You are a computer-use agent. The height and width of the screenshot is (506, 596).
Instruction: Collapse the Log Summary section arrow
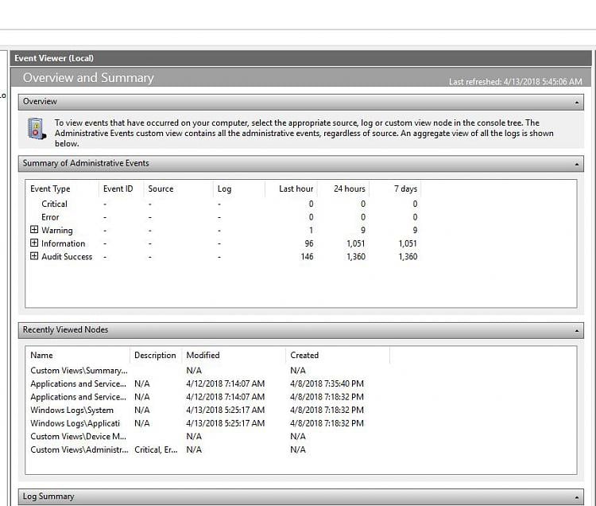(577, 497)
